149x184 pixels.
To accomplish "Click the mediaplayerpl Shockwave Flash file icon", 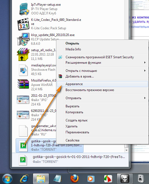I will 23,70.
